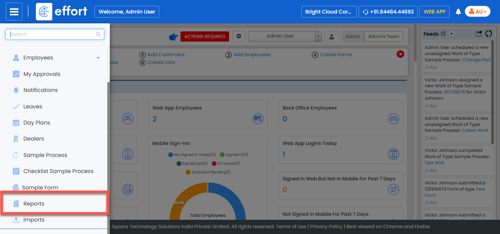Select Day Plans from sidebar
Viewport: 500px width, 234px height.
click(37, 123)
